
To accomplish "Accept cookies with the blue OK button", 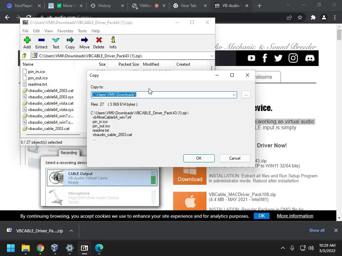I will click(x=262, y=216).
